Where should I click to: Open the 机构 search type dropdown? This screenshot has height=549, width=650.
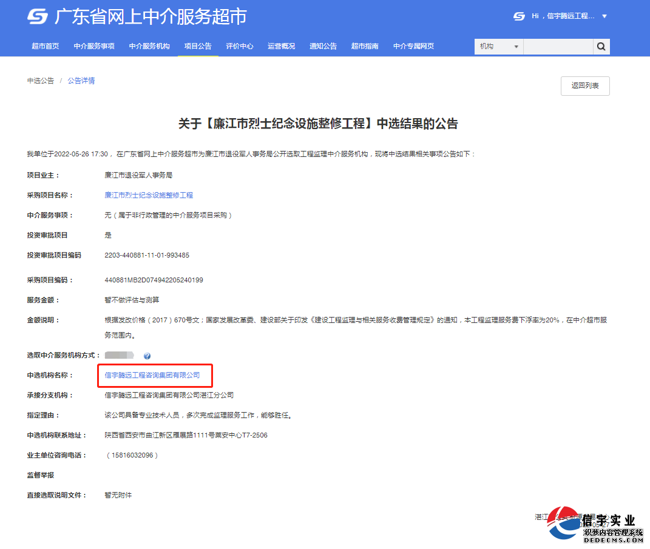pyautogui.click(x=498, y=46)
